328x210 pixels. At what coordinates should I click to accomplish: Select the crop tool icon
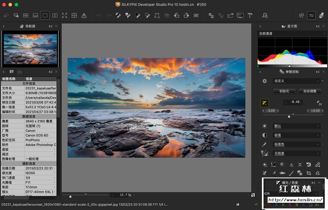(309, 173)
